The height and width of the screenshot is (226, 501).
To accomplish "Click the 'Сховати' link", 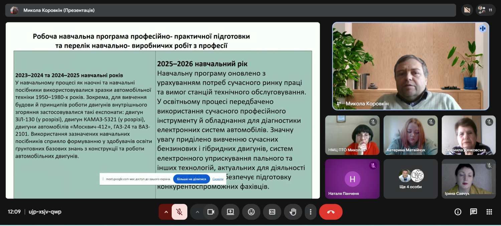I will click(x=218, y=179).
